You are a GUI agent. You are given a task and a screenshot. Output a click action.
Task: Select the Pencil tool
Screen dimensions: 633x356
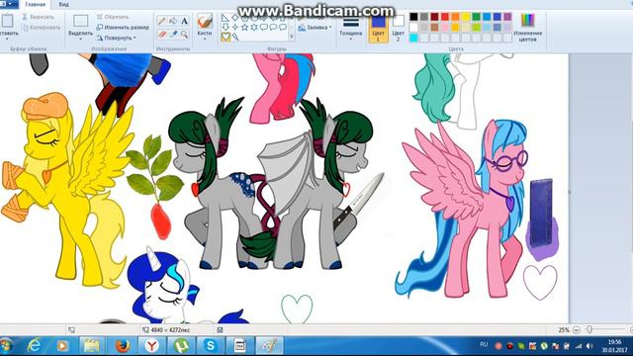point(162,21)
